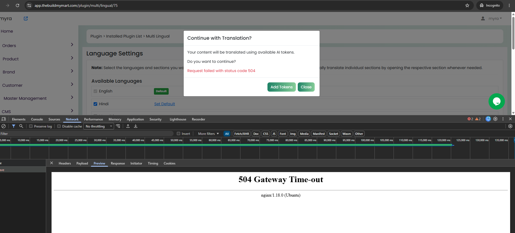Toggle the DevTools device toolbar icon
This screenshot has height=233, width=515.
click(x=4, y=119)
